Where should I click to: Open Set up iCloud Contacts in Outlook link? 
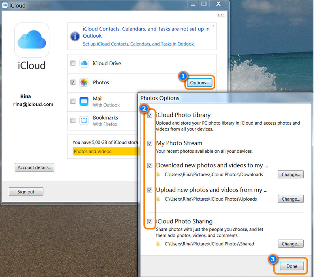139,44
